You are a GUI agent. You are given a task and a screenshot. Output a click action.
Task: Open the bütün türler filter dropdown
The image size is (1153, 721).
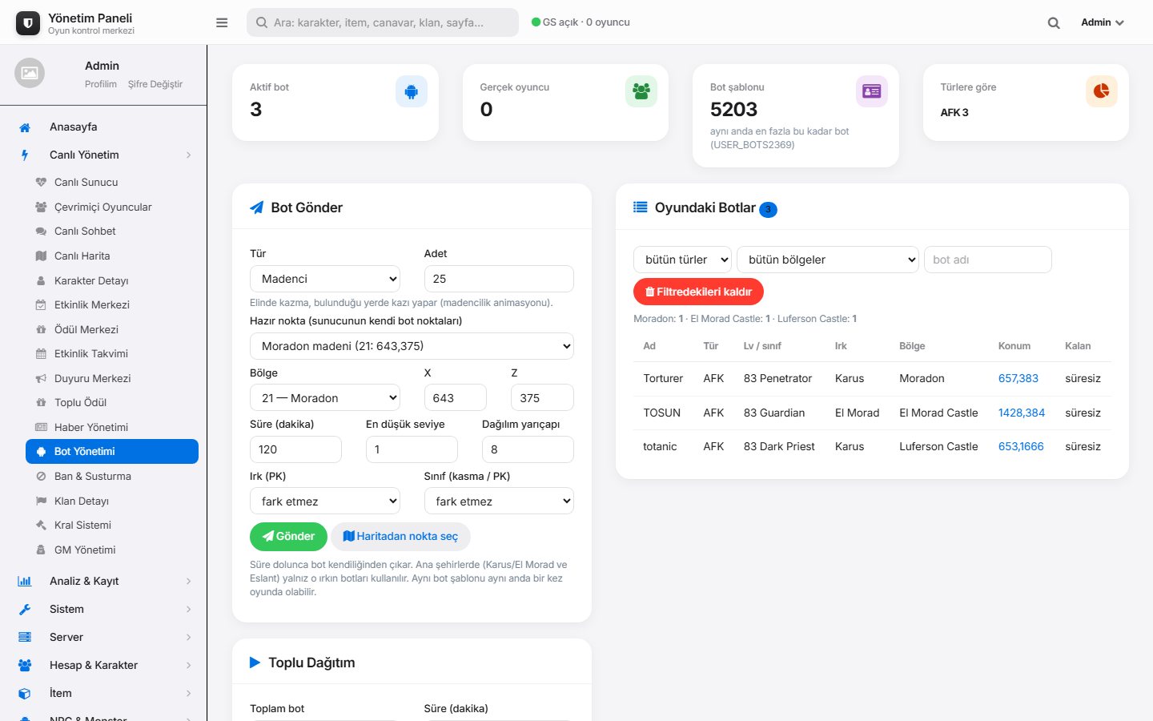[682, 260]
